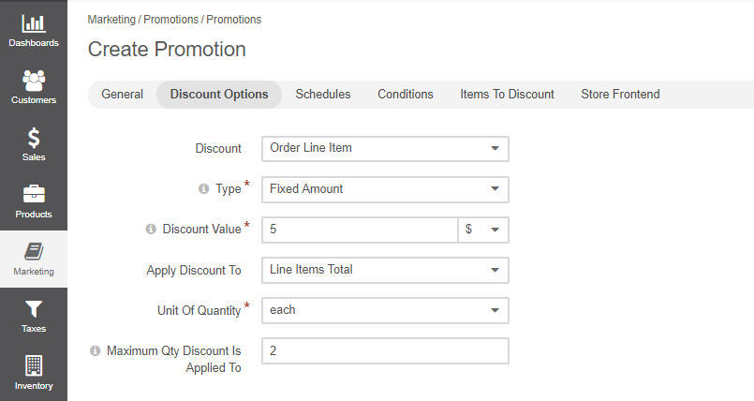Open the Dashboards sidebar icon
Screen dimensions: 754x401
point(34,23)
